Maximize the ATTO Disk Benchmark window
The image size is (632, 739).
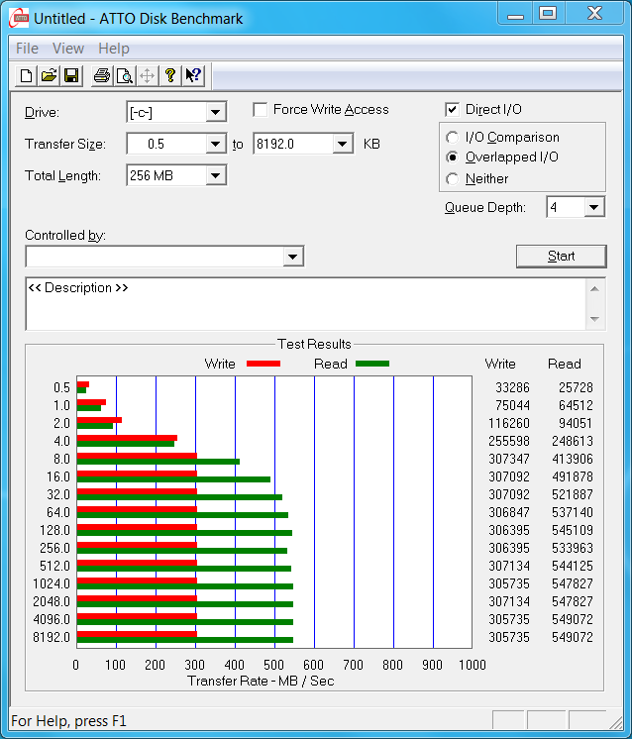(x=548, y=14)
